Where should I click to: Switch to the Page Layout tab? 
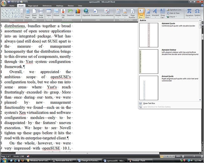33,6
